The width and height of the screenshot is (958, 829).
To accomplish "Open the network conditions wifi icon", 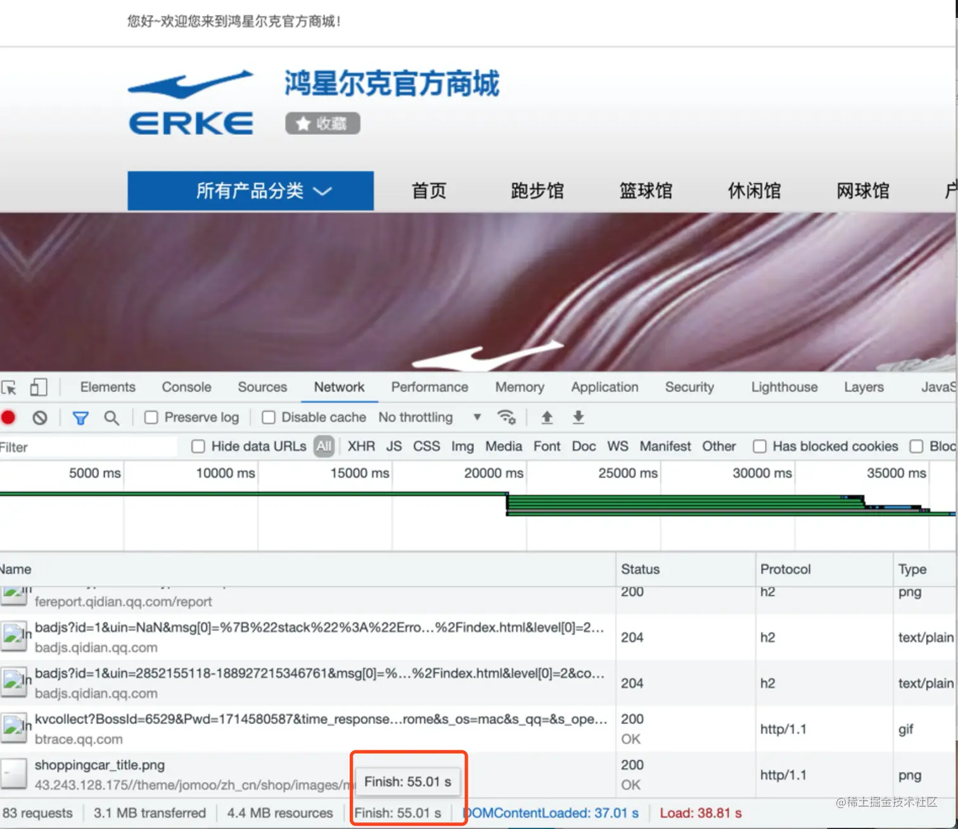I will [506, 417].
